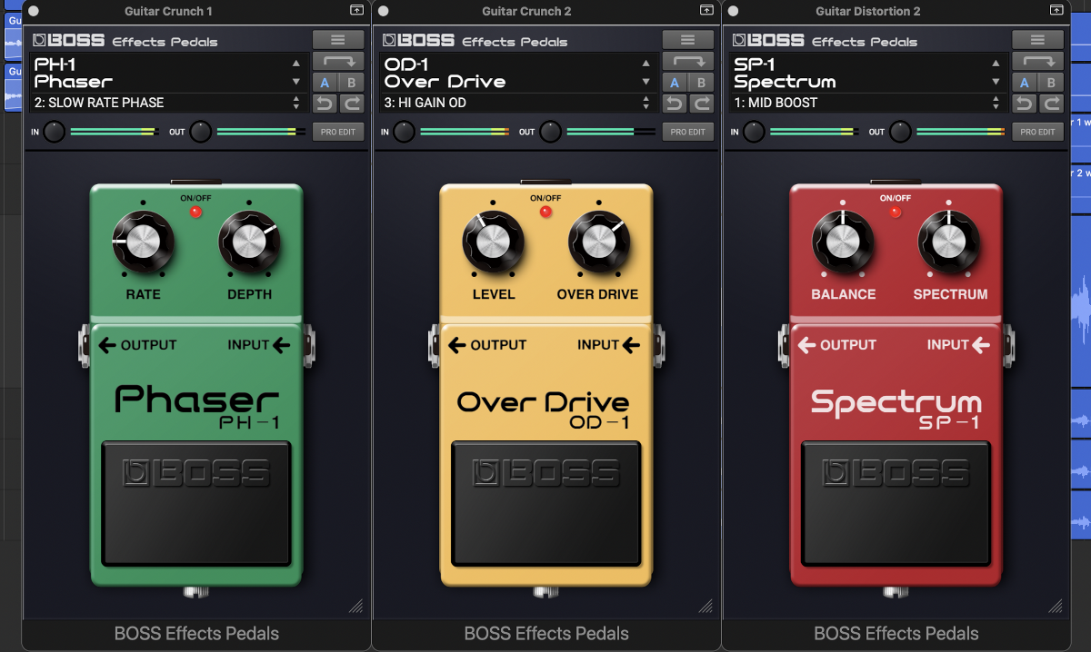Screen dimensions: 1091x652
Task: Select the next pedal with OD-1 down arrow
Action: tap(646, 82)
